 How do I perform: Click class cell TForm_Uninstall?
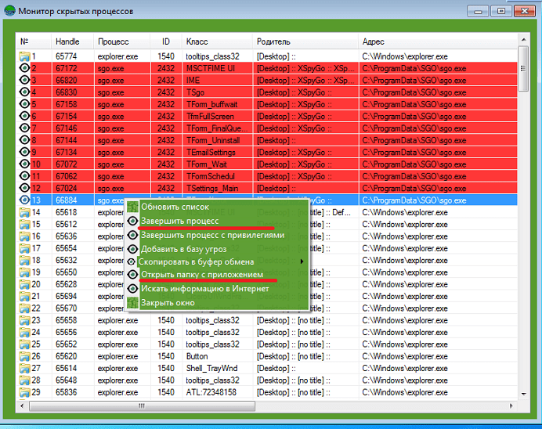coord(213,140)
